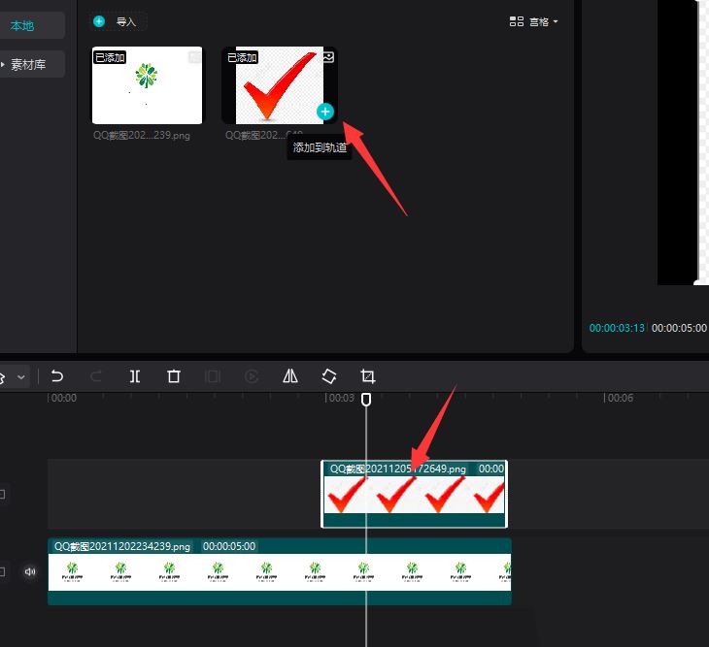Click the crop tool icon
Screen dimensions: 709x647
[368, 376]
